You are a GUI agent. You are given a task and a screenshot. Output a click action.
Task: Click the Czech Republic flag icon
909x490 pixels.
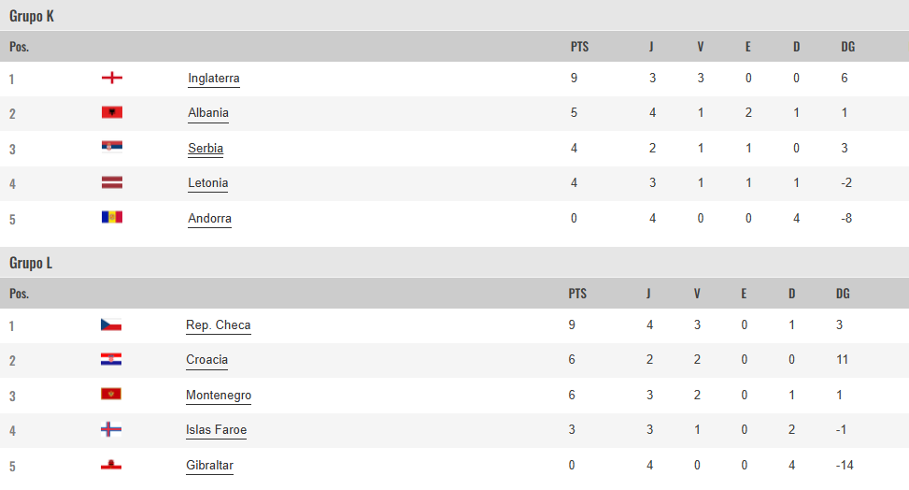[x=111, y=324]
